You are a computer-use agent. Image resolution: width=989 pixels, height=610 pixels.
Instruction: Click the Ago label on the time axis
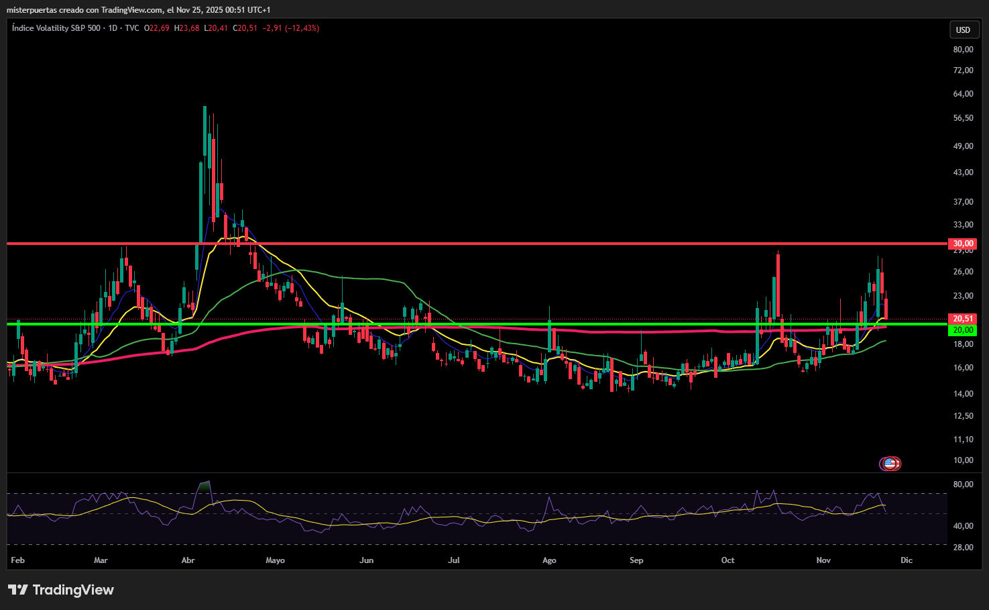(x=549, y=560)
